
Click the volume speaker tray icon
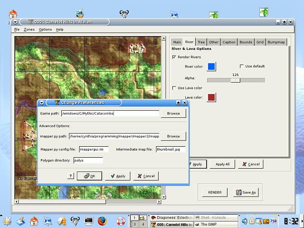click(245, 221)
